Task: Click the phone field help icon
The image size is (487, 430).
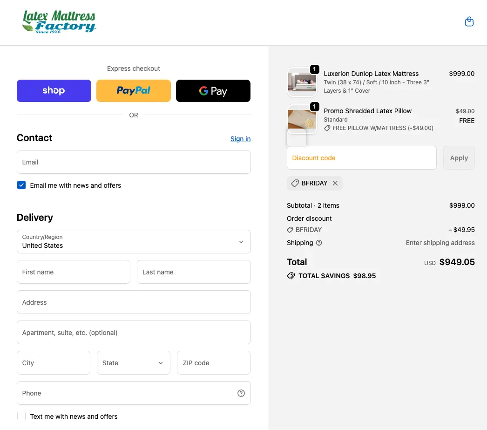Action: pyautogui.click(x=241, y=393)
